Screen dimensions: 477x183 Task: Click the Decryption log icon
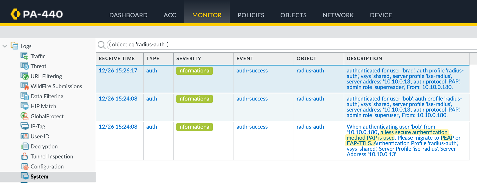(24, 146)
